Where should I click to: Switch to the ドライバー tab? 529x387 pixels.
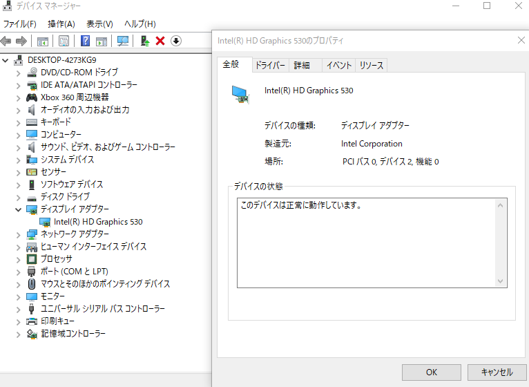[270, 65]
